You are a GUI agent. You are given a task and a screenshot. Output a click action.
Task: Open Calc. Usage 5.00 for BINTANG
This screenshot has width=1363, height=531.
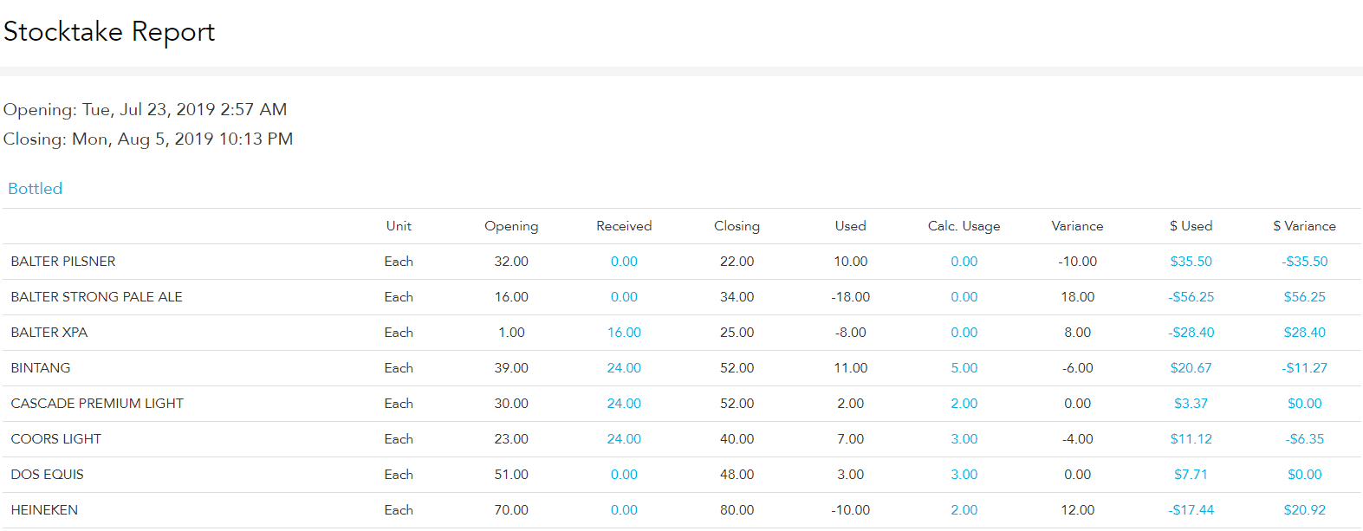[x=964, y=368]
